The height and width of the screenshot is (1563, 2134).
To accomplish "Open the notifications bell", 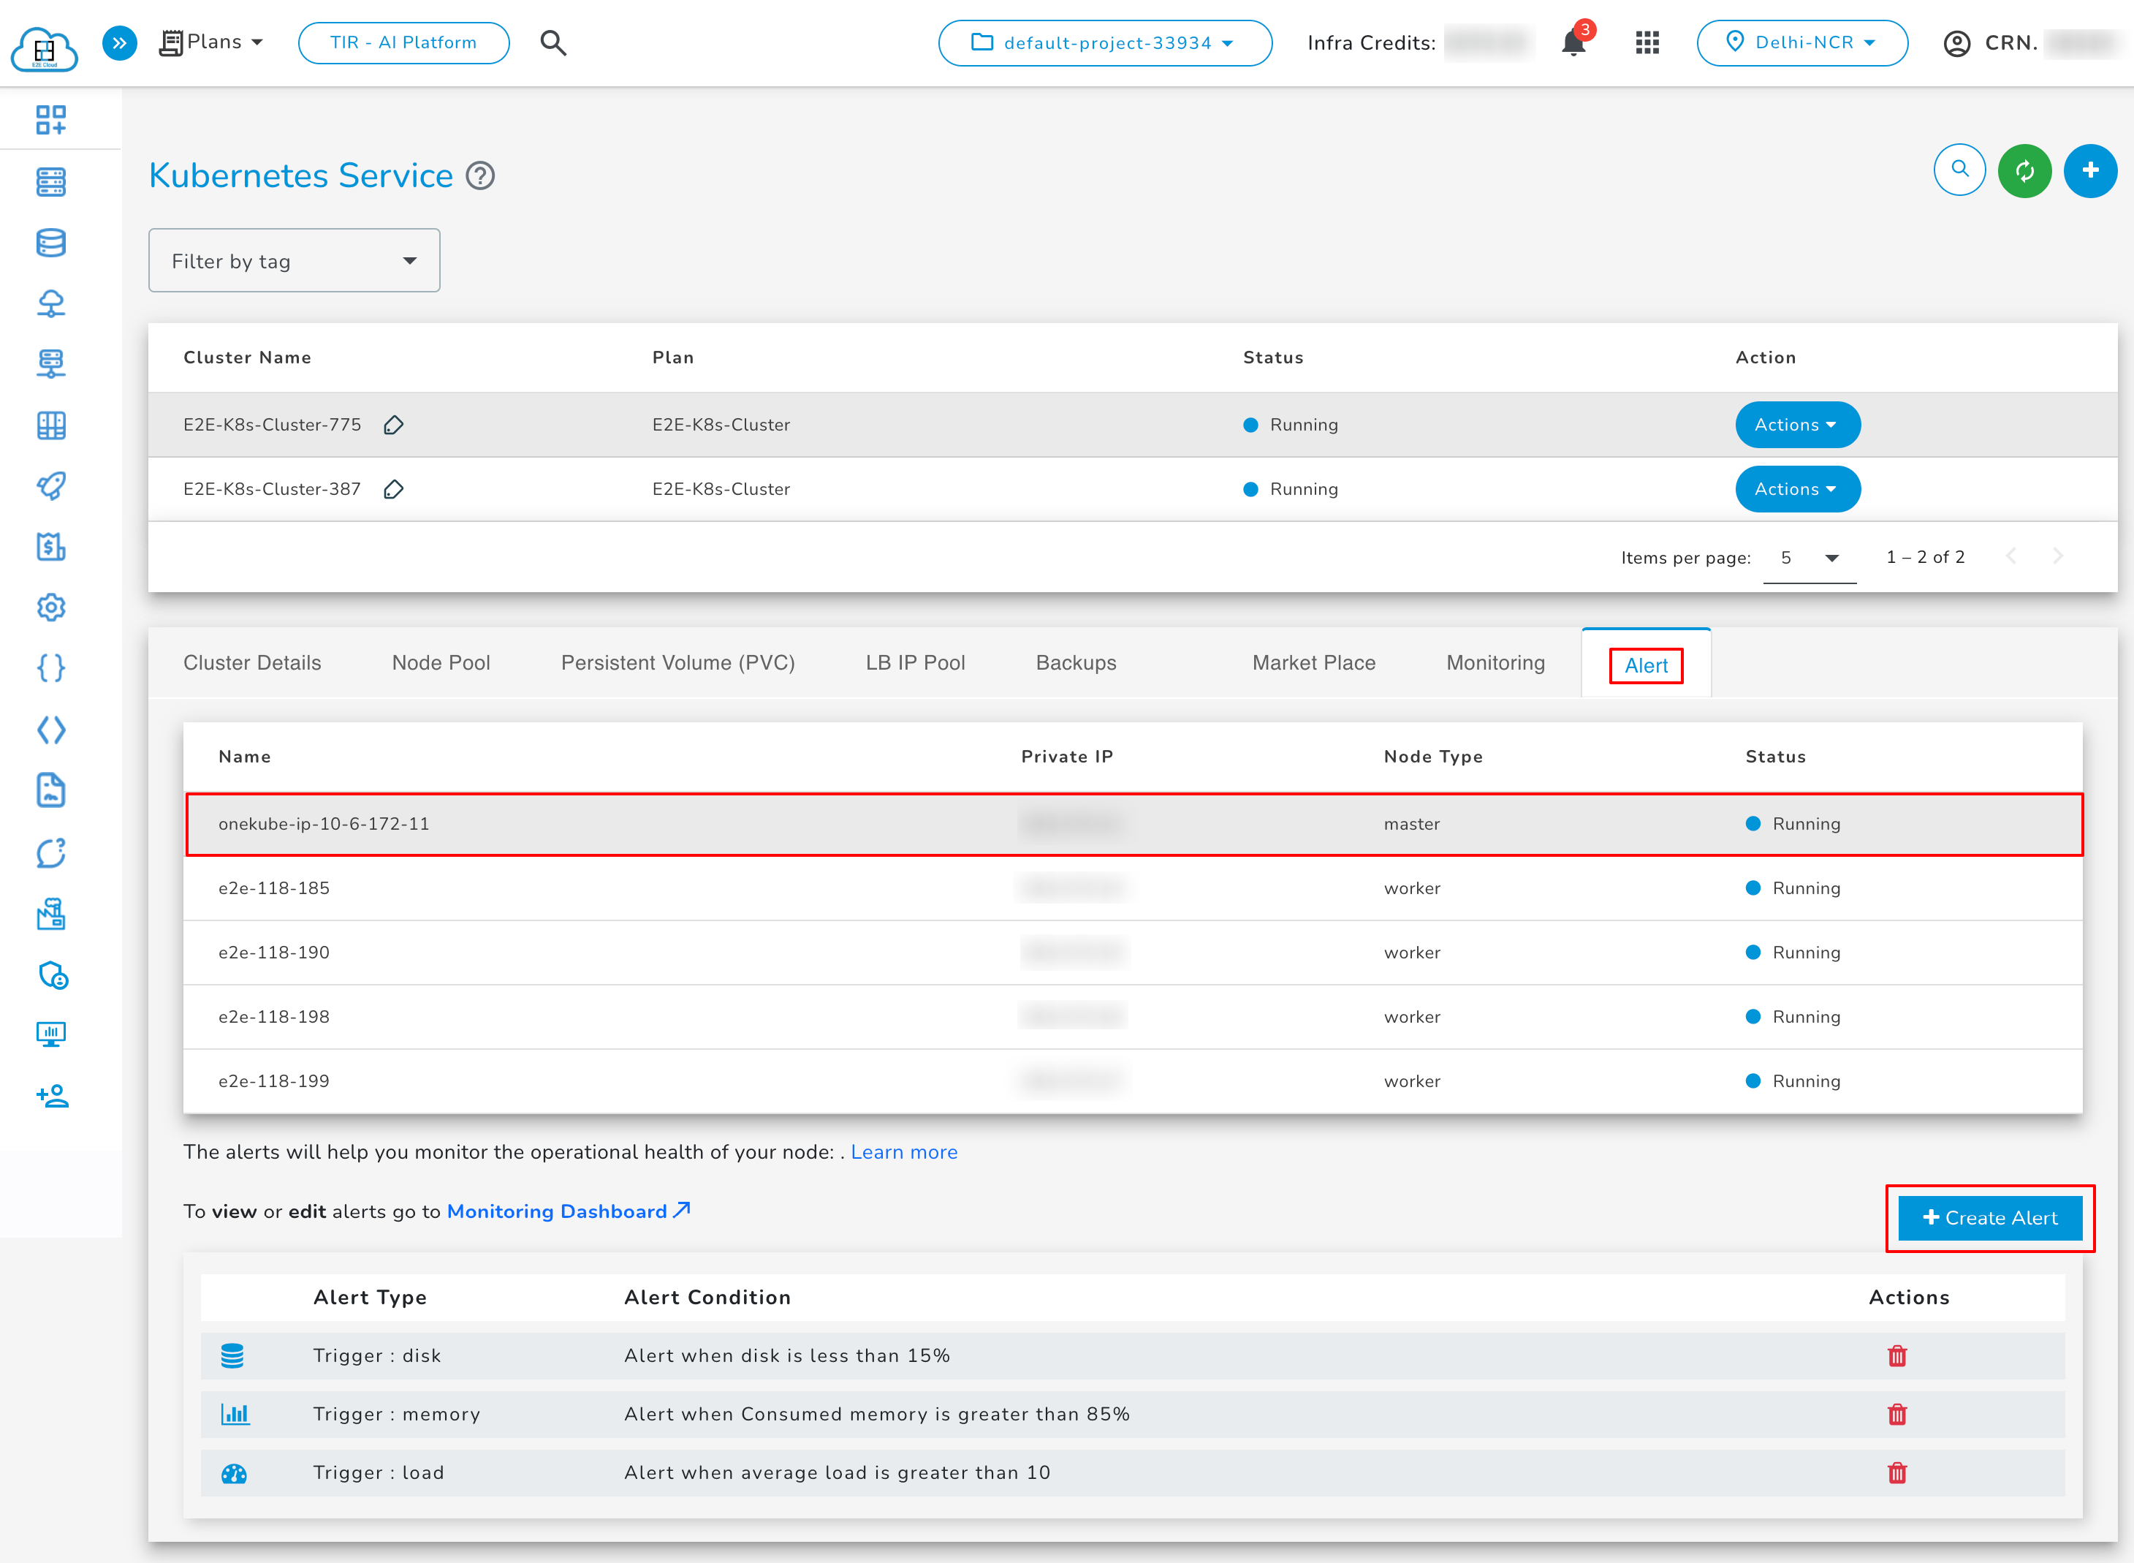I will [1574, 42].
